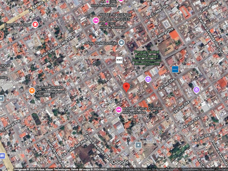Click the 4a. Sur Ote. street label
Viewport: 228px width, 171px height.
192,122
